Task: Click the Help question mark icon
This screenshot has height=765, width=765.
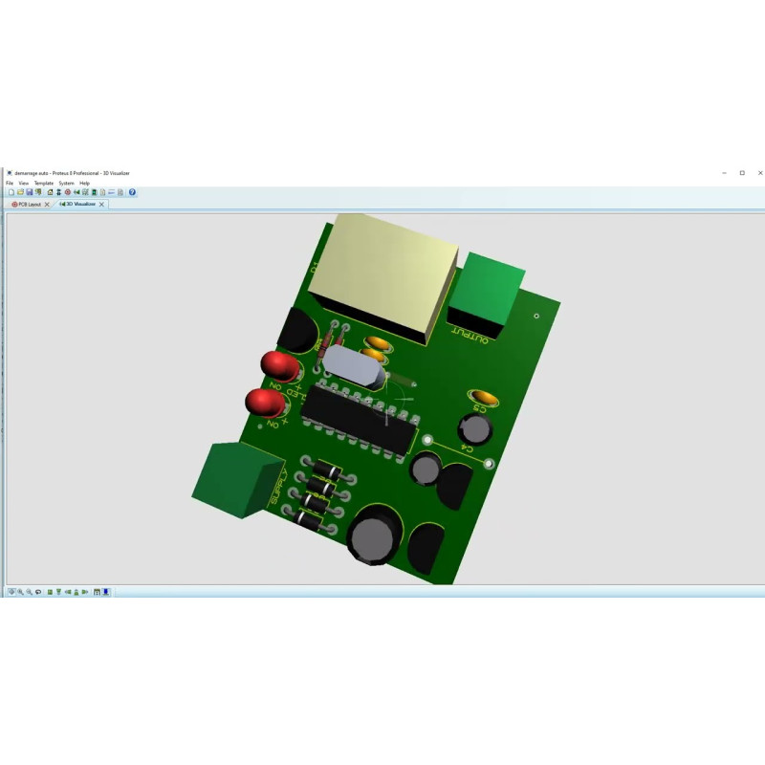Action: point(132,192)
